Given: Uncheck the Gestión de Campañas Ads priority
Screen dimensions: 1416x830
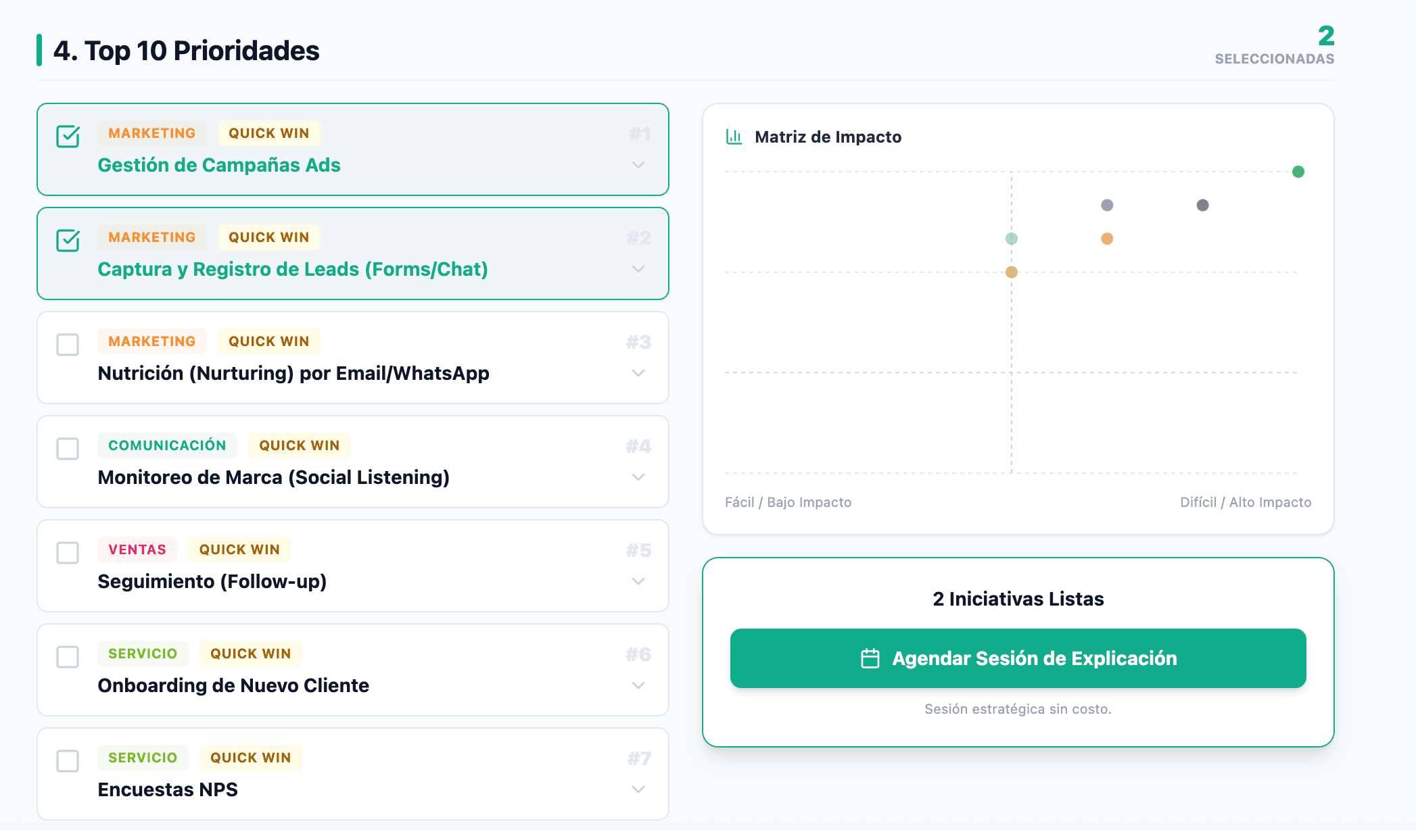Looking at the screenshot, I should click(x=67, y=137).
